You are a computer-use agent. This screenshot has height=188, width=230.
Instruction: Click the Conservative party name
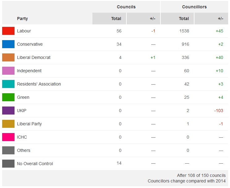[x=30, y=44]
